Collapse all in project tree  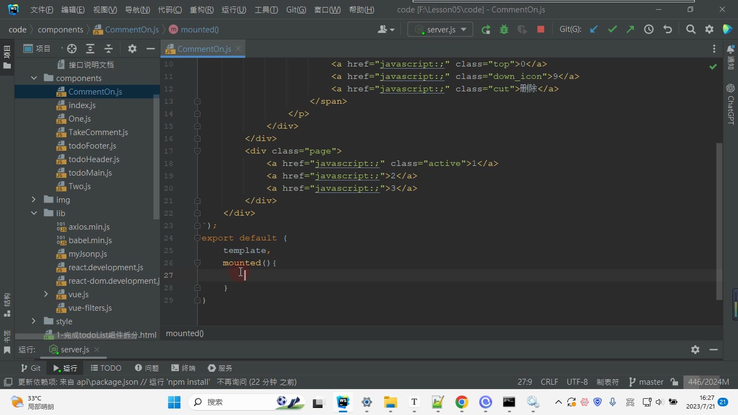coord(109,49)
